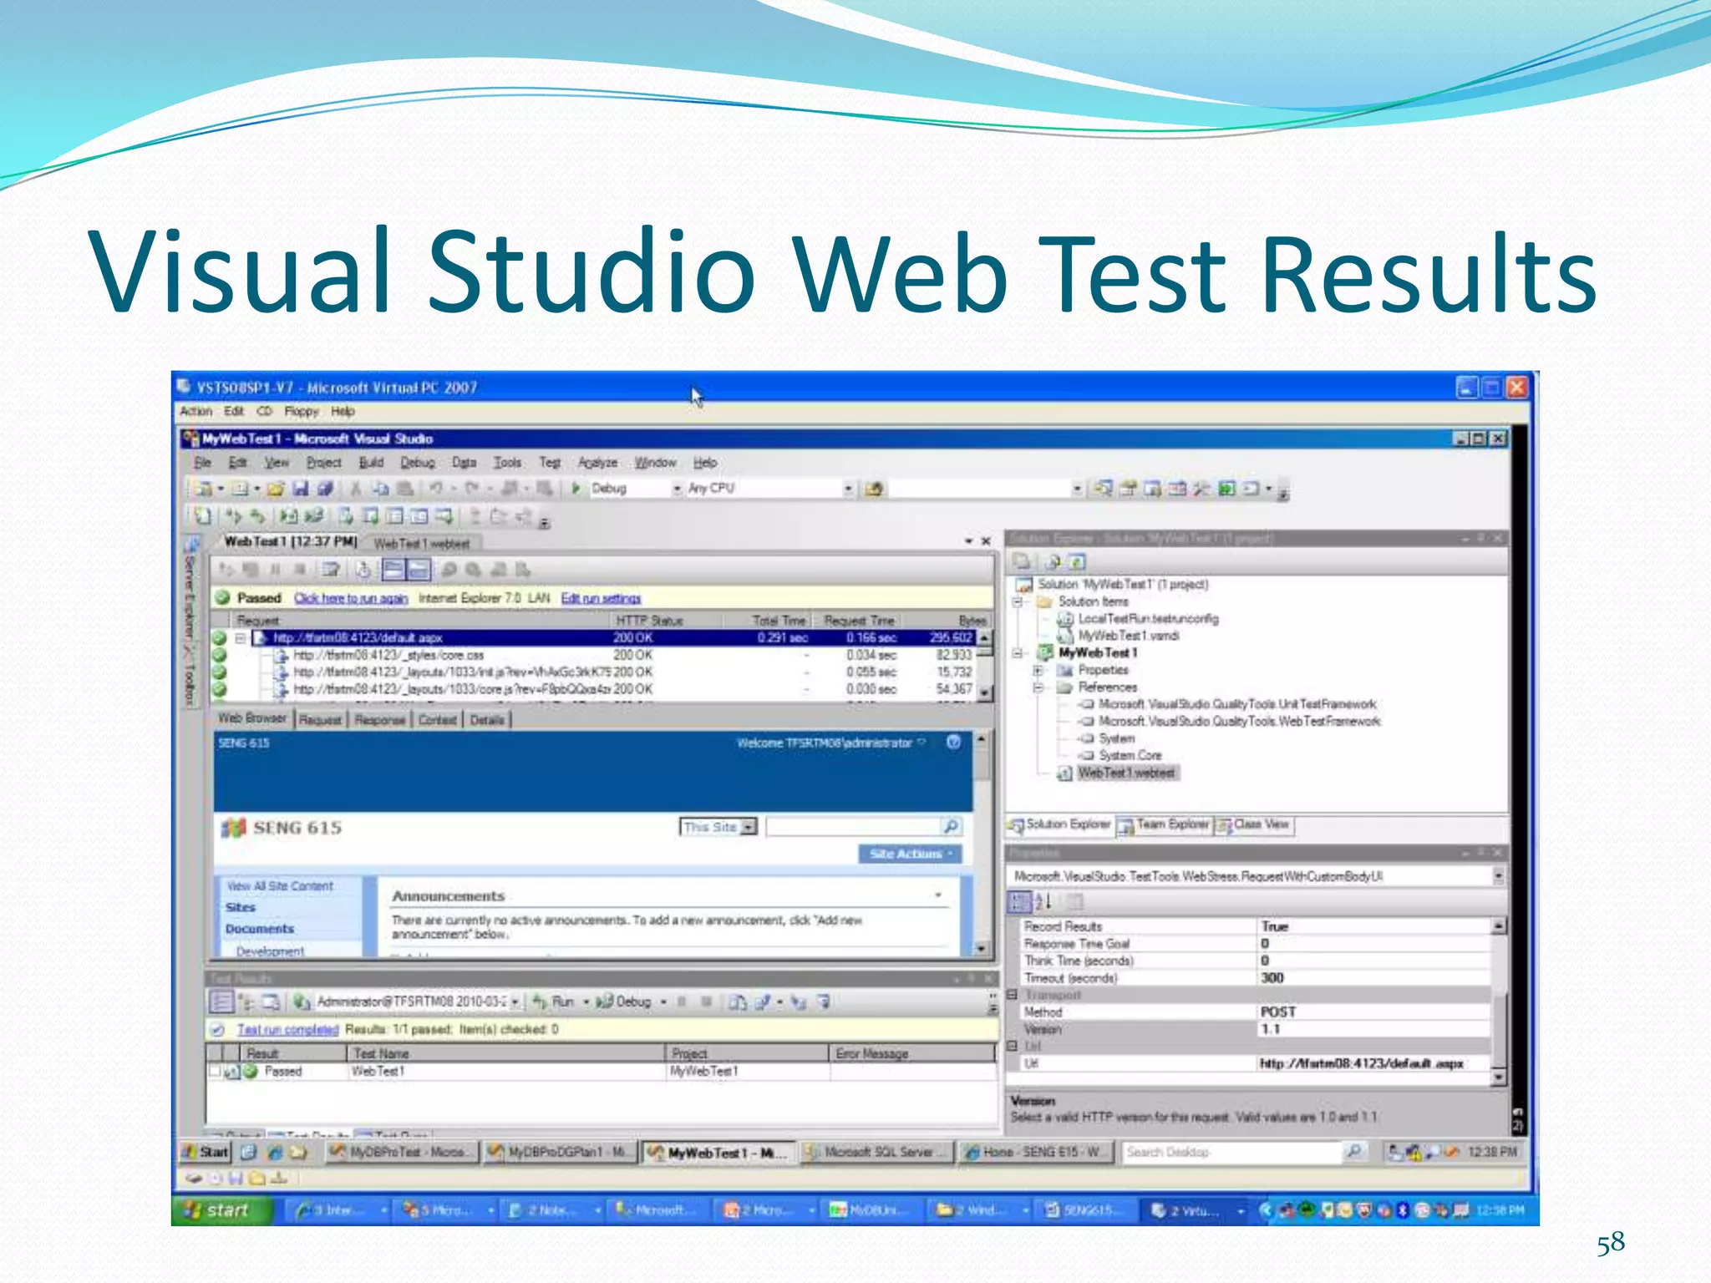1711x1283 pixels.
Task: Click Group By tree icon in Test Results
Action: tap(246, 1002)
